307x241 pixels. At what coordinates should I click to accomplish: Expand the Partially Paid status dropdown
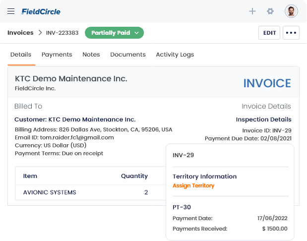click(114, 33)
